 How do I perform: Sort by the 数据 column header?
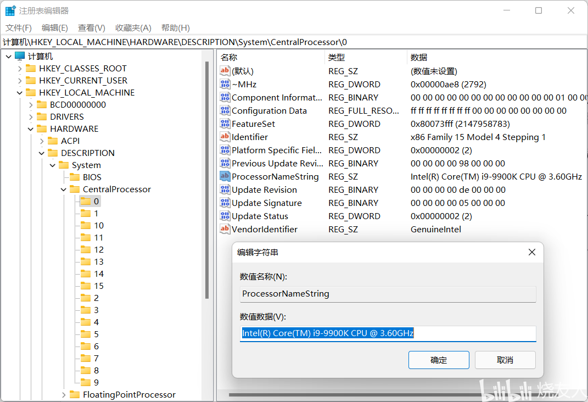(497, 57)
